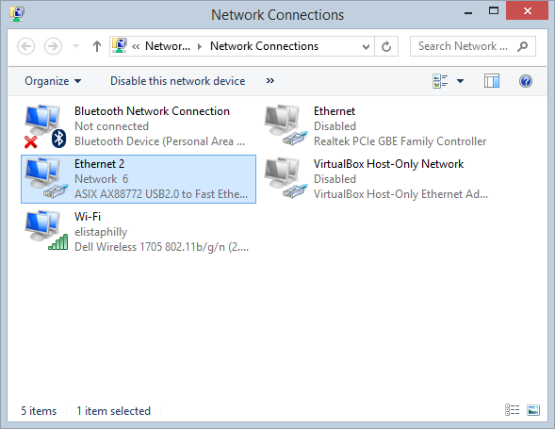Select the Bluetooth Network Connection adapter
Image resolution: width=555 pixels, height=429 pixels.
coord(139,126)
